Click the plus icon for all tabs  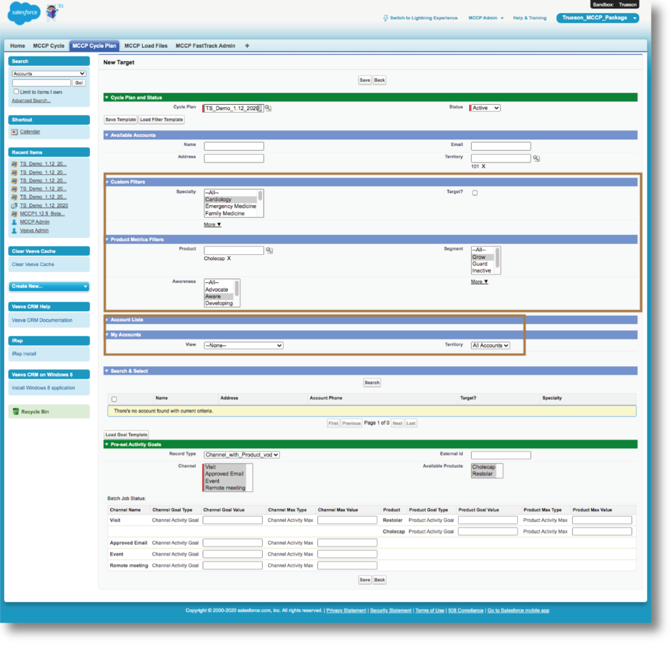[x=247, y=46]
